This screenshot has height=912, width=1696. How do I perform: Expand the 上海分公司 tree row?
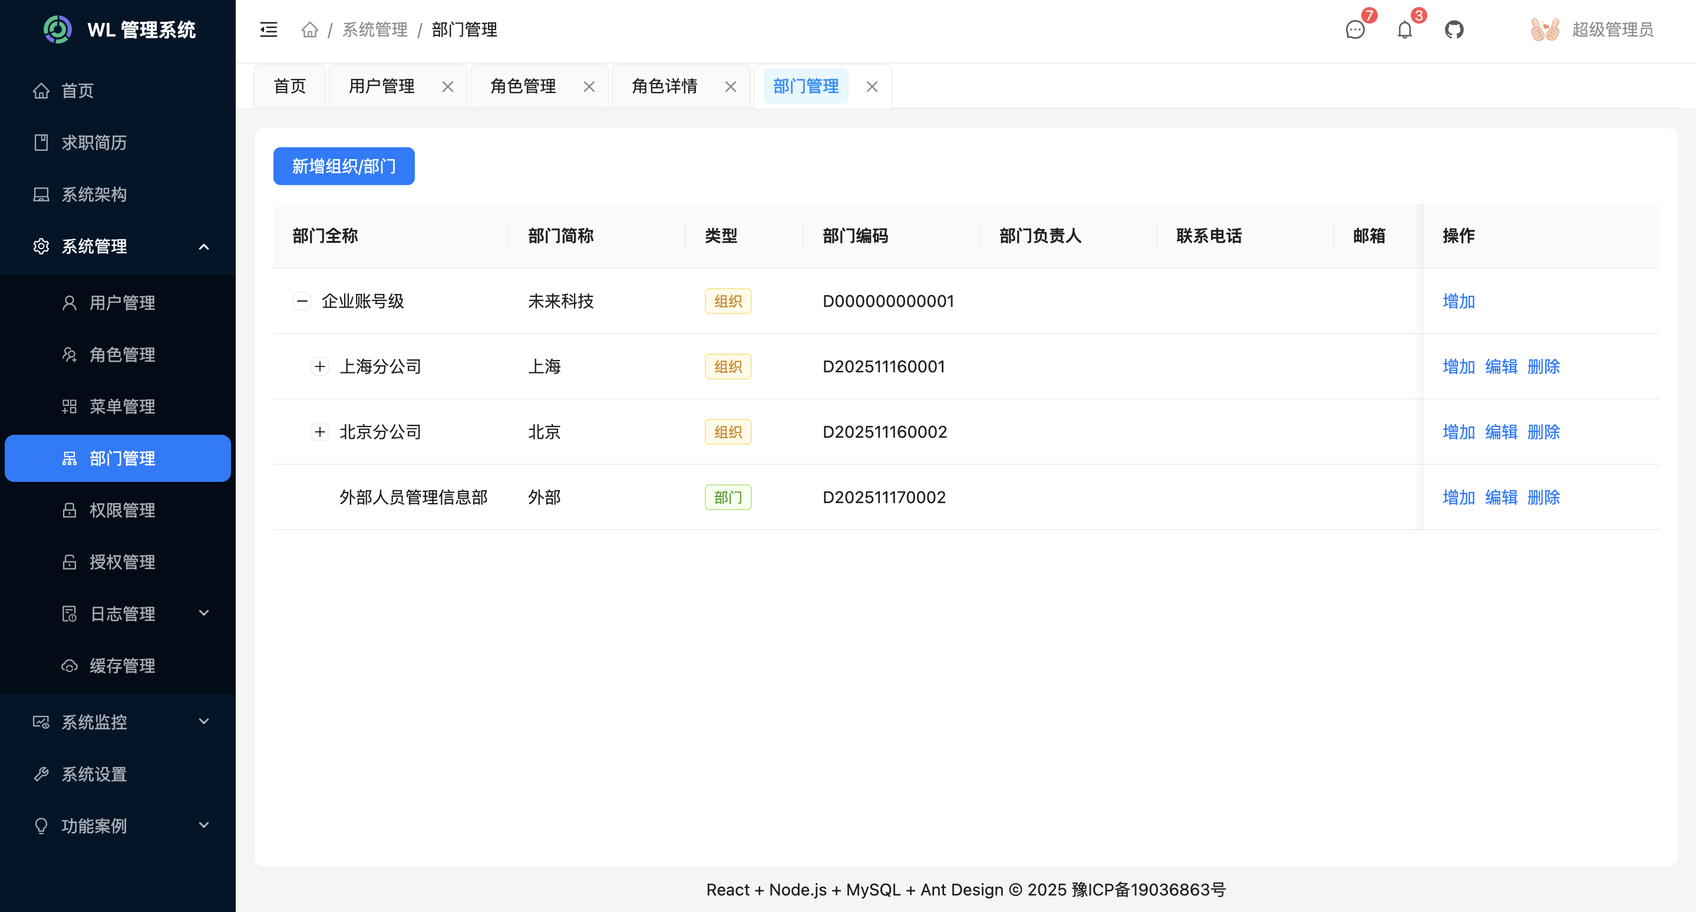click(x=321, y=366)
